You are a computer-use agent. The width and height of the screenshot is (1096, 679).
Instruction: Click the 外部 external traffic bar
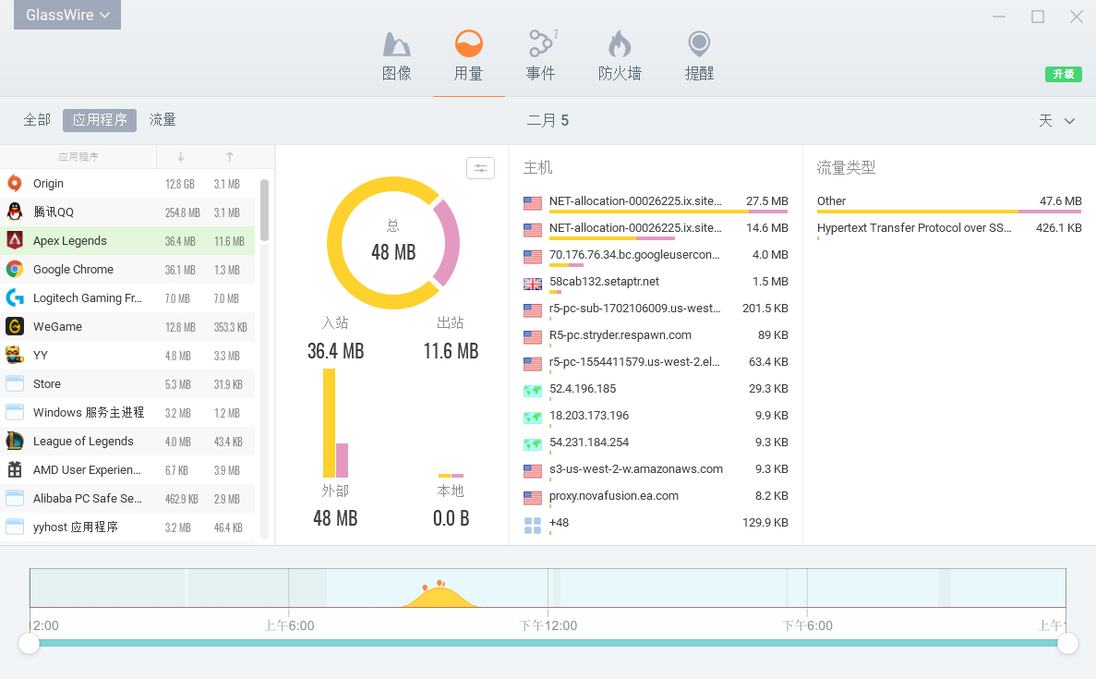tap(335, 423)
